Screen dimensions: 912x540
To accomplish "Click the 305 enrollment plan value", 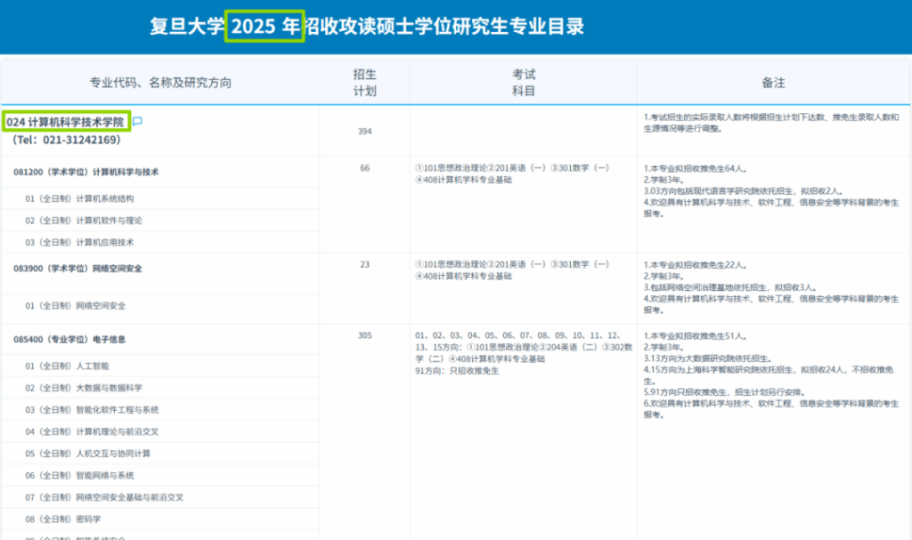I will [x=364, y=335].
